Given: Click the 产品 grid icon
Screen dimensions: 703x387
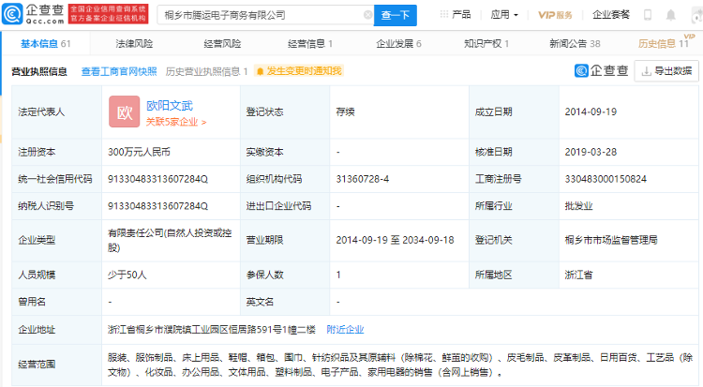Looking at the screenshot, I should [x=444, y=14].
